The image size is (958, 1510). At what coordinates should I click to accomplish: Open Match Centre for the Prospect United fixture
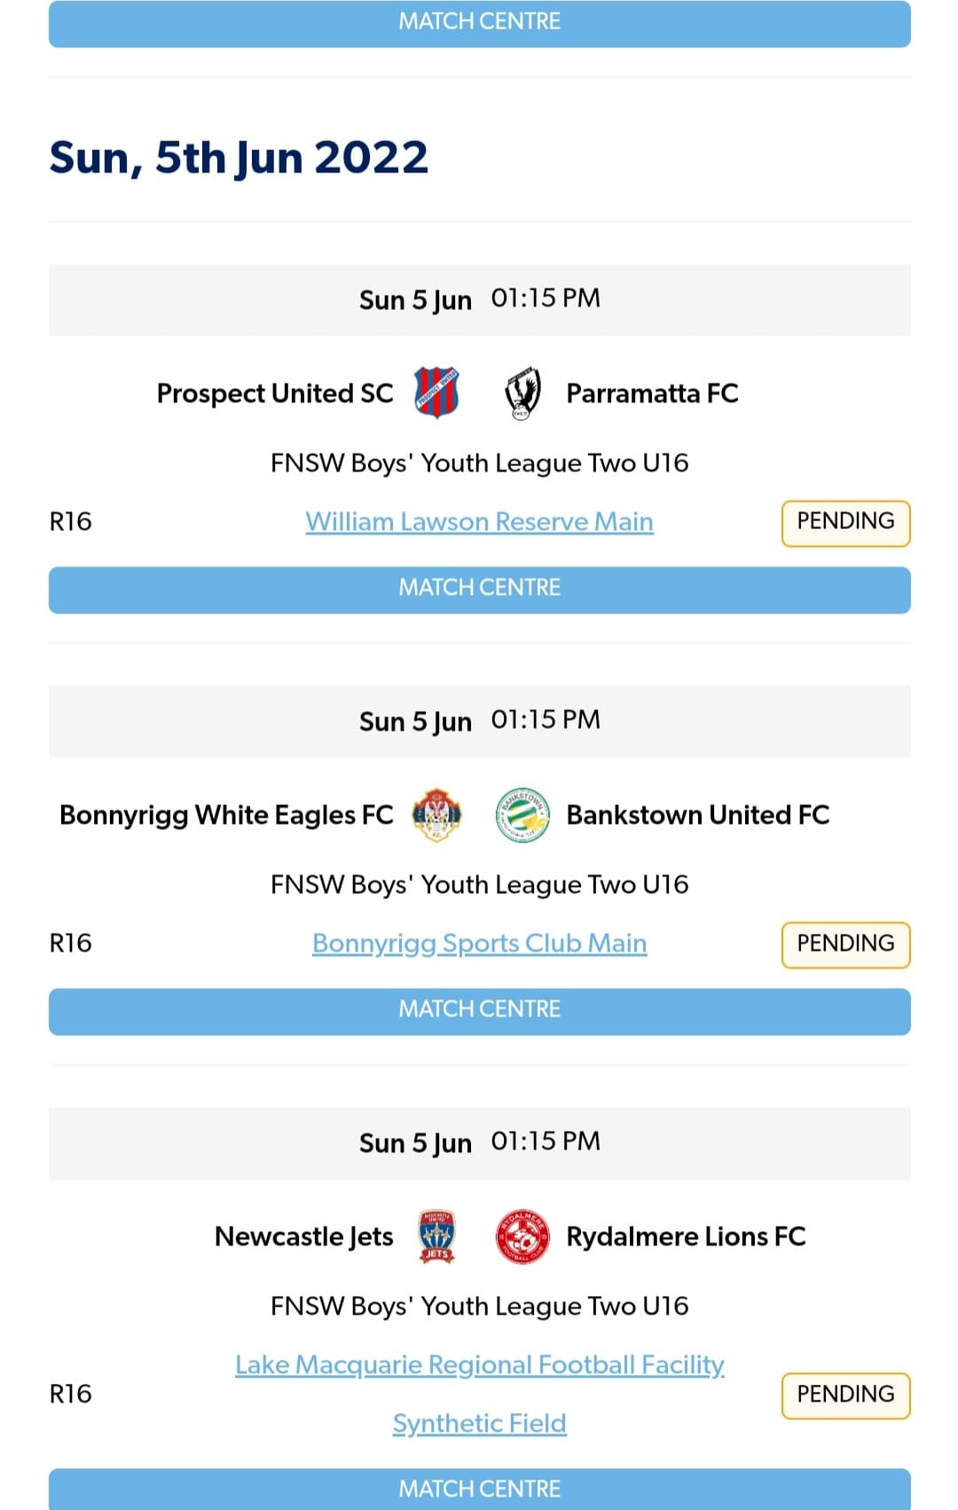(x=479, y=589)
